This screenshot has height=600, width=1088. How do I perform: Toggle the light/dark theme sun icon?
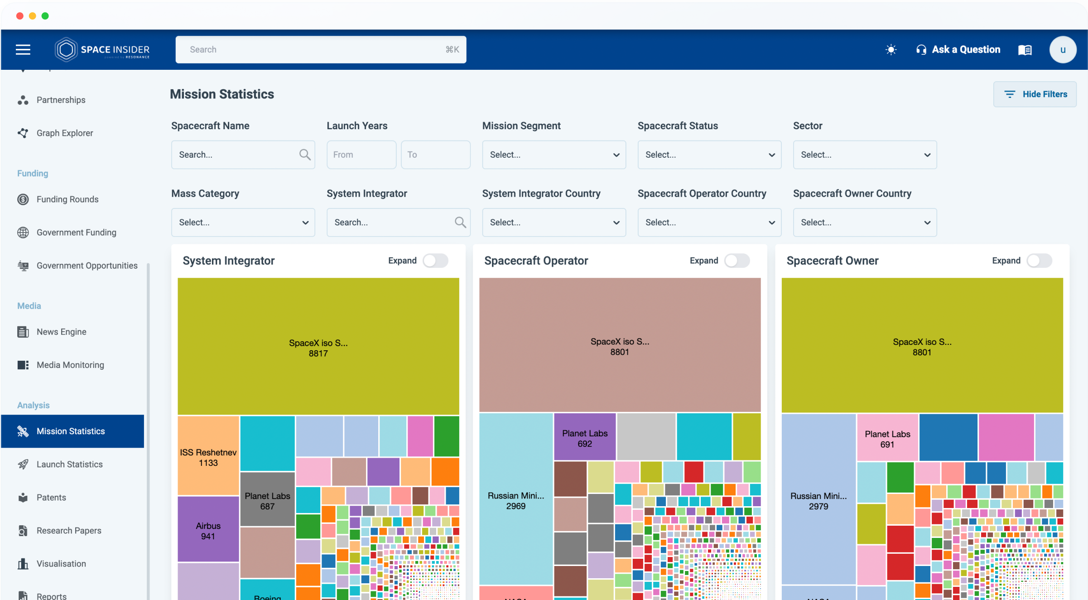pos(891,49)
